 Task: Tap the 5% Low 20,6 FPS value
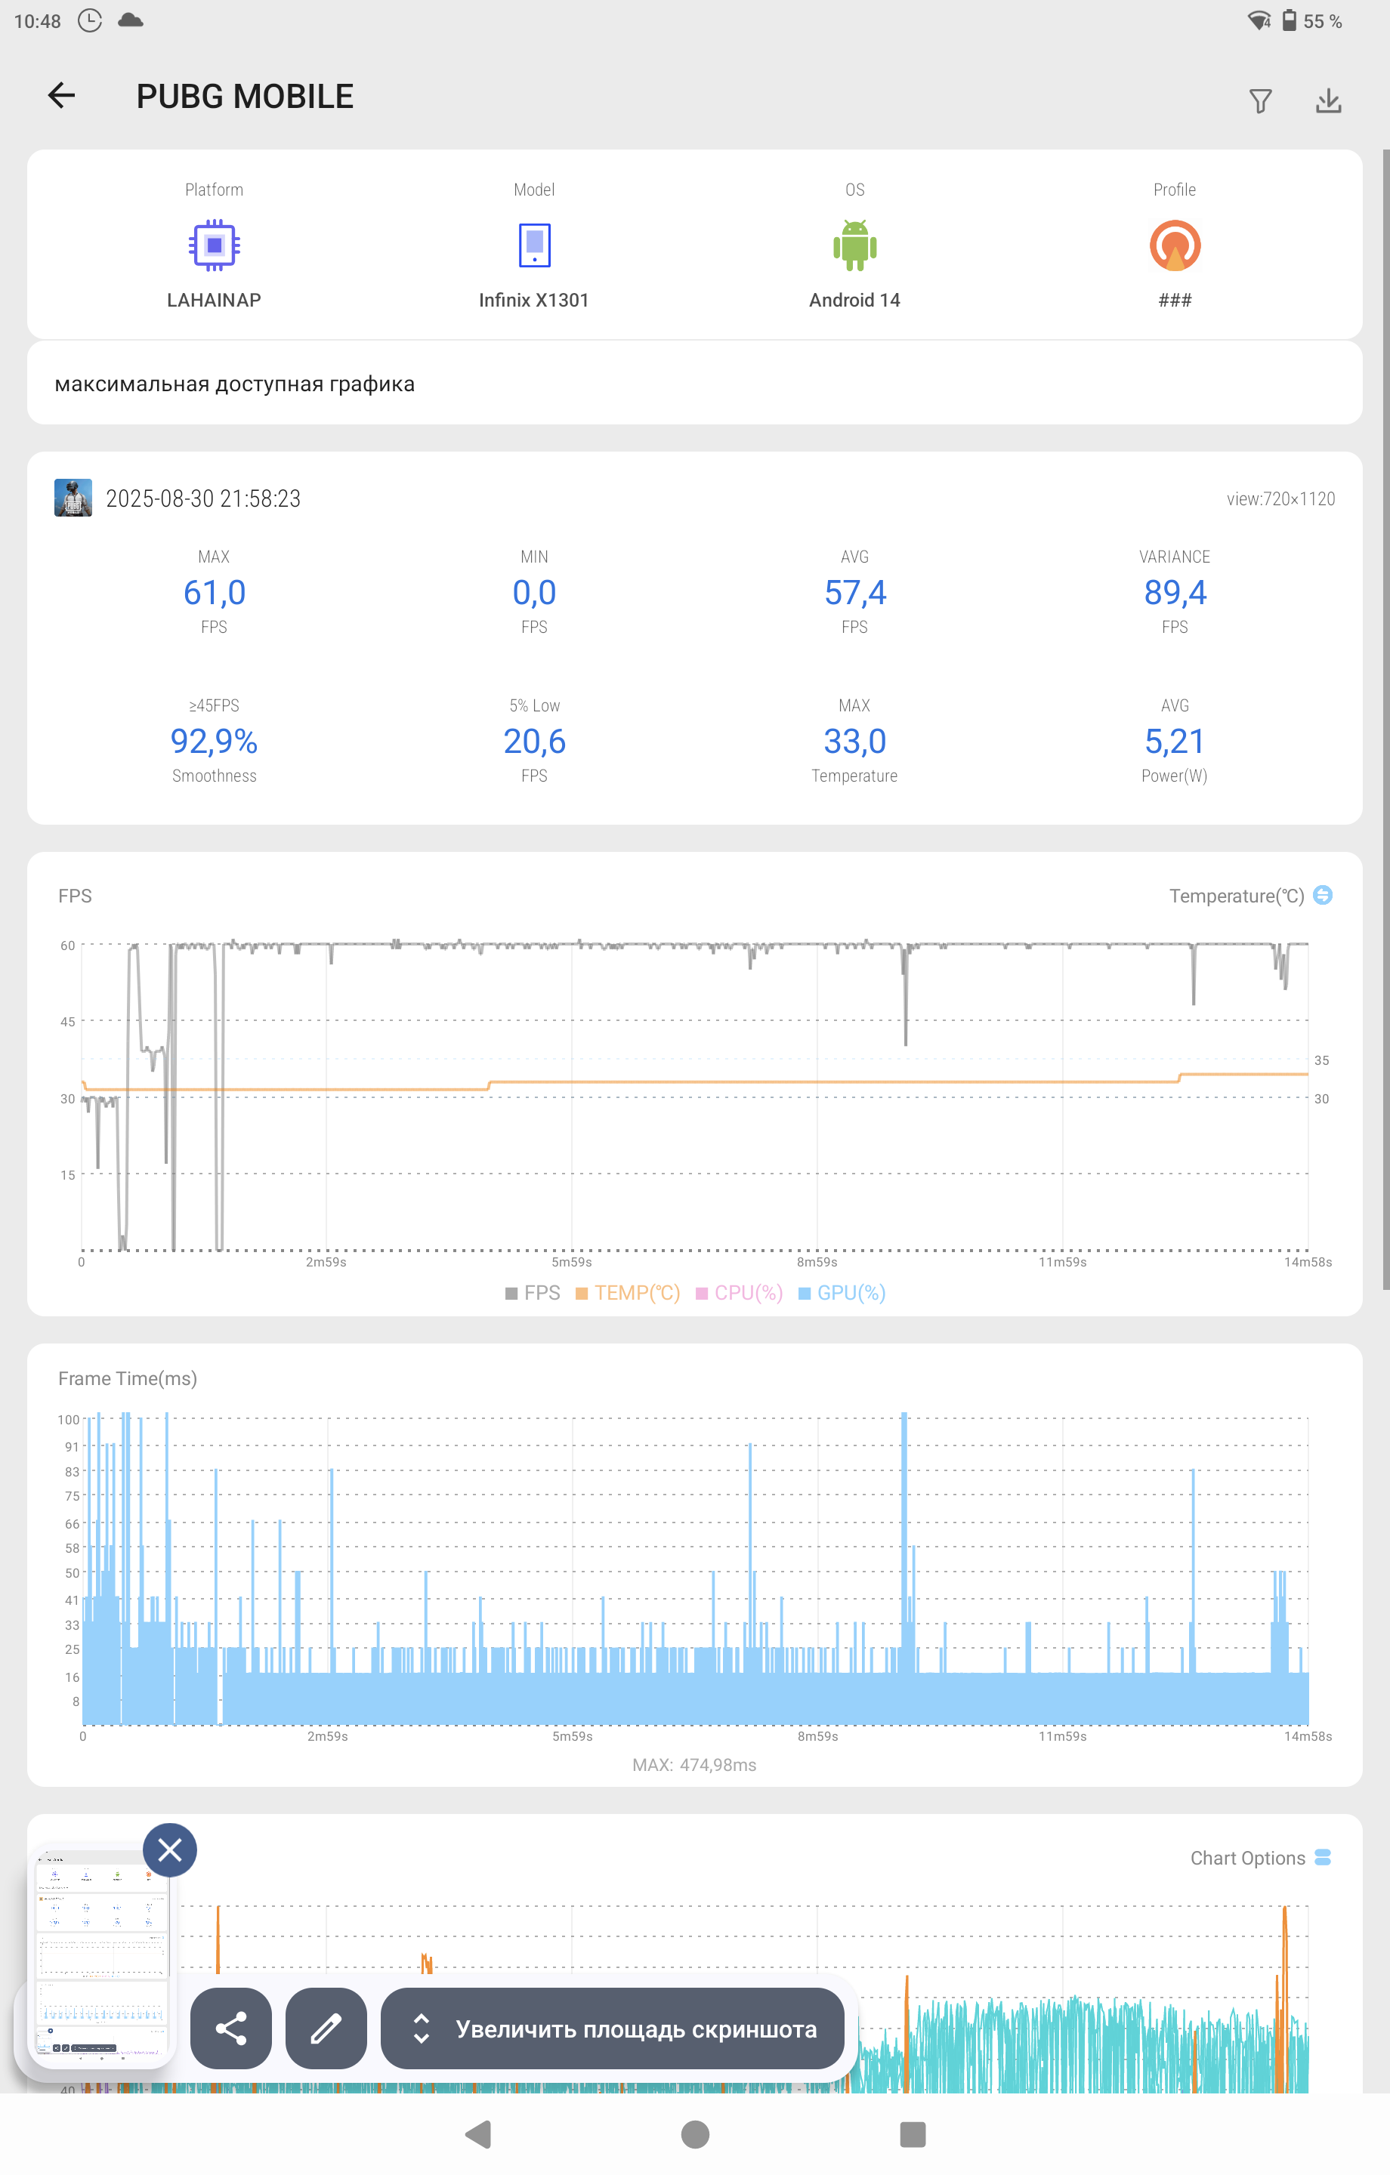(534, 742)
